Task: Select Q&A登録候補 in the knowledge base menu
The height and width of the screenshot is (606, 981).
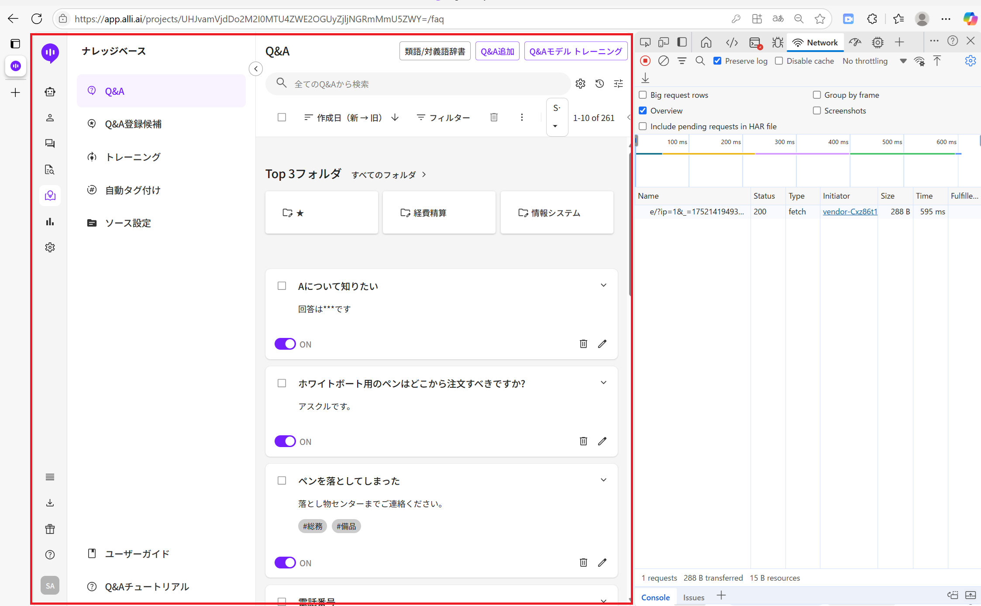Action: (133, 124)
